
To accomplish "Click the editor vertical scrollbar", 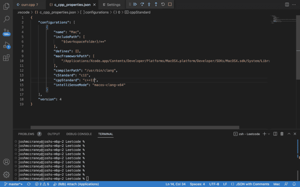I will [x=298, y=47].
